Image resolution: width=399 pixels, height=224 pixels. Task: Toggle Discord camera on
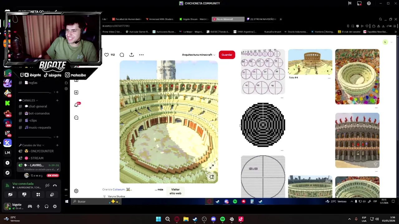coord(10,194)
